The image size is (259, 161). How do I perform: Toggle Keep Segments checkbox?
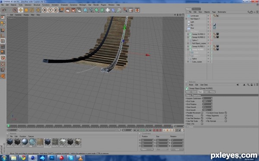click(x=226, y=115)
